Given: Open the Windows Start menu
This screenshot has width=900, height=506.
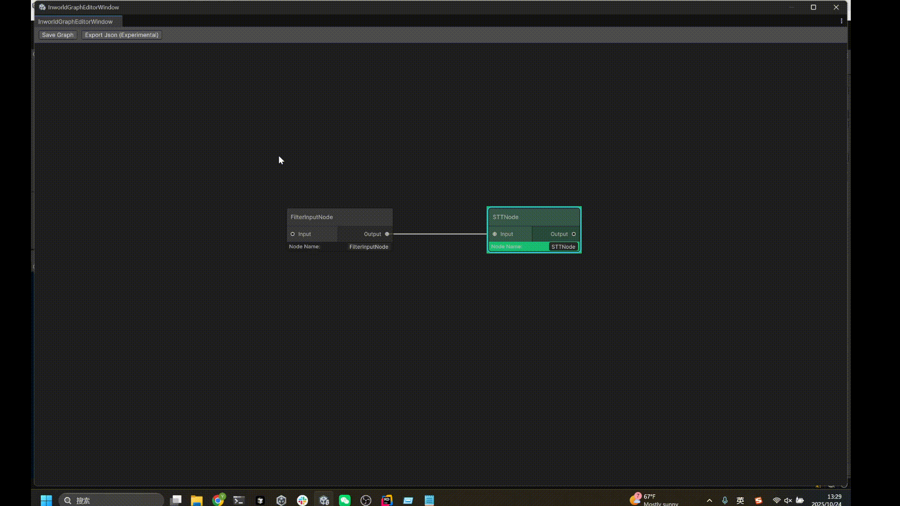Looking at the screenshot, I should [x=46, y=500].
